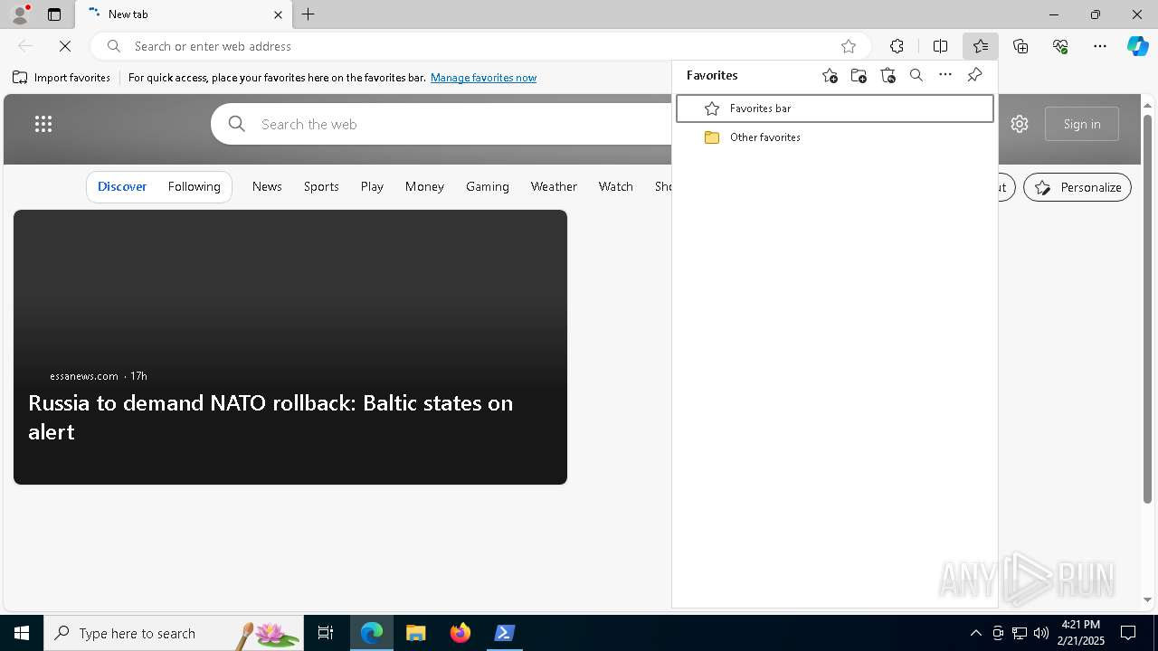The height and width of the screenshot is (651, 1158).
Task: Open the Money category
Action: coord(424,186)
